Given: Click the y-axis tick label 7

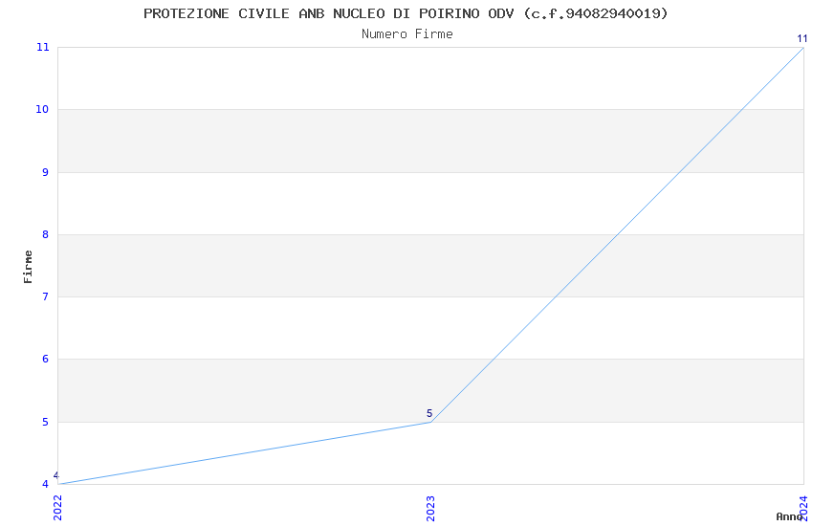Looking at the screenshot, I should pos(46,297).
